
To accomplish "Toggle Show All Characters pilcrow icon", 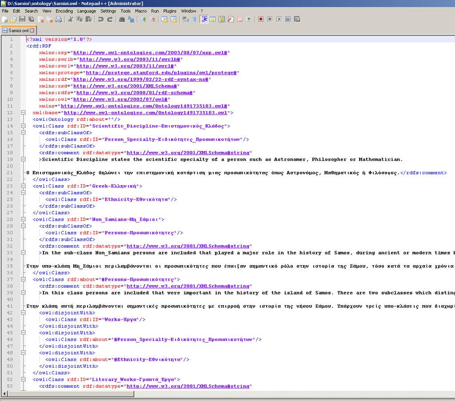I will click(x=195, y=20).
